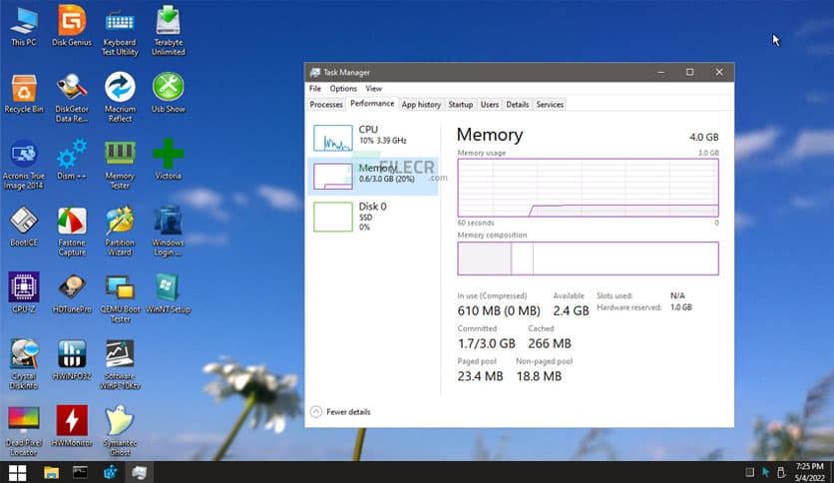
Task: Click the Symantec Ghost desktop icon
Action: click(x=120, y=421)
